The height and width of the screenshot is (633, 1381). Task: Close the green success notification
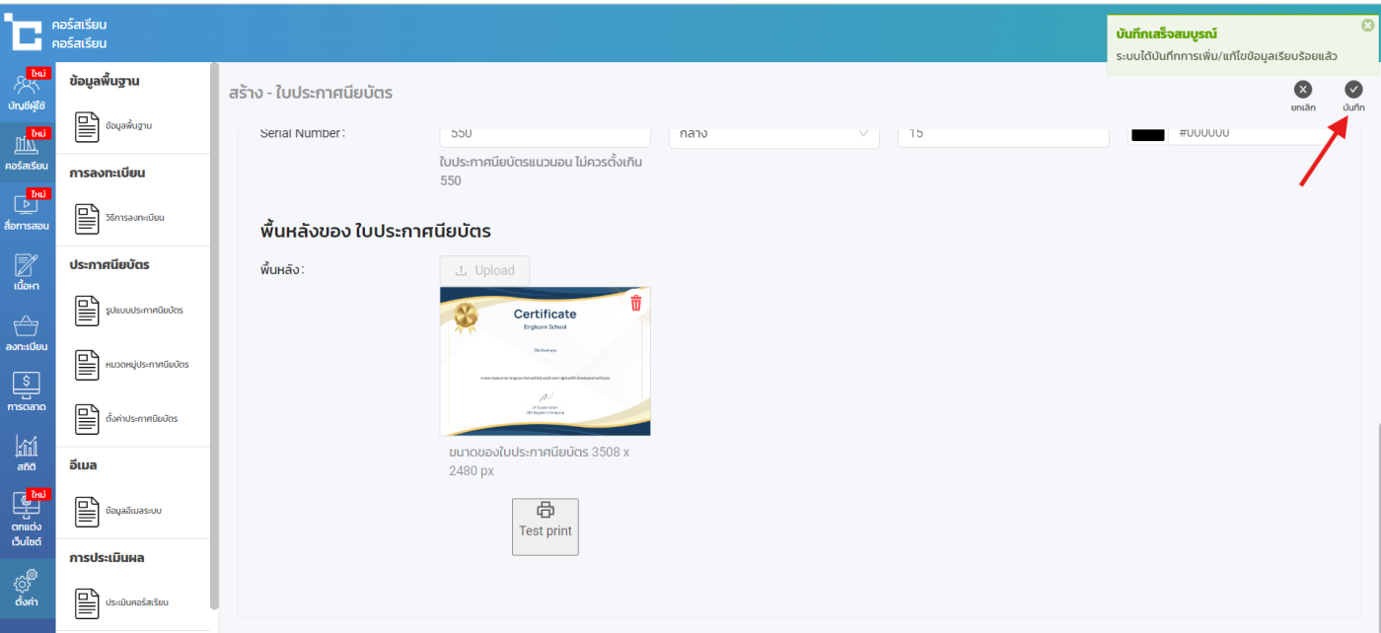point(1367,26)
